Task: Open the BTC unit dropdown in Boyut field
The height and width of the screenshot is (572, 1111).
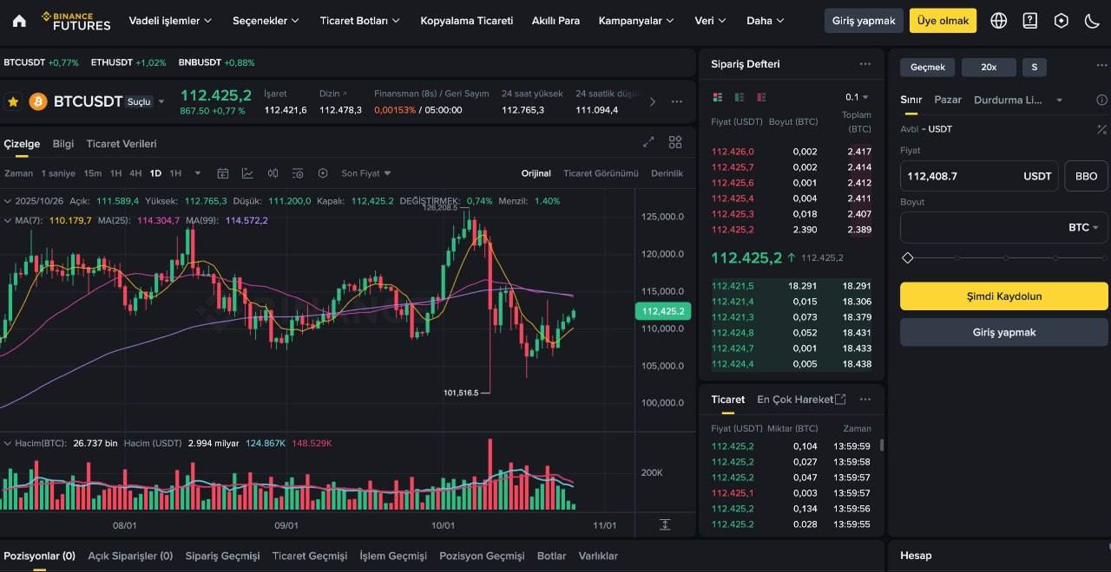Action: (x=1084, y=227)
